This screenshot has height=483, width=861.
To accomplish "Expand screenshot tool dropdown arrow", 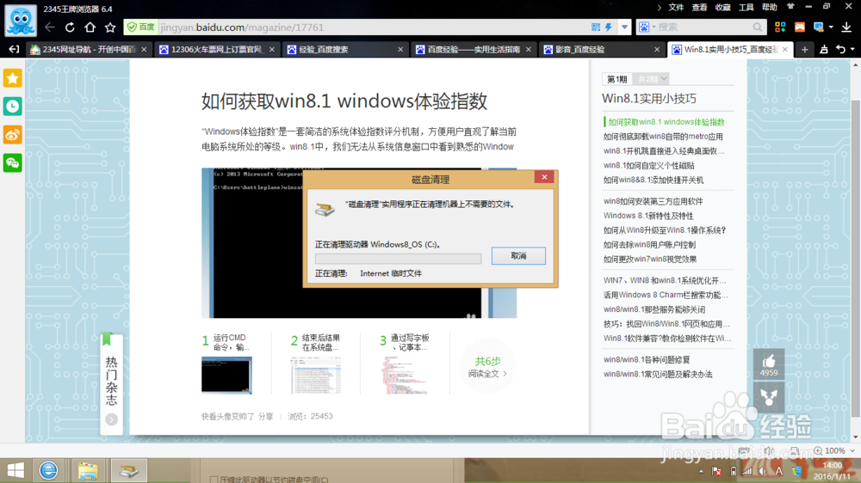I will coord(831,27).
